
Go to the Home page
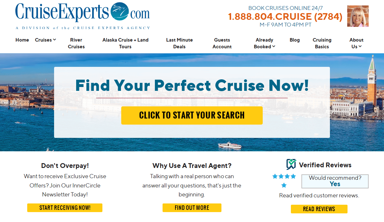(22, 40)
